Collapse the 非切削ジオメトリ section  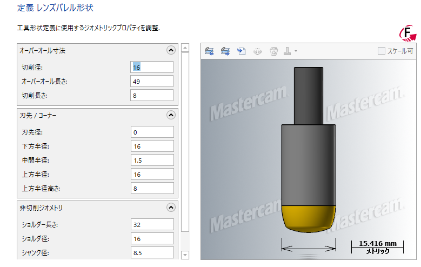[171, 208]
